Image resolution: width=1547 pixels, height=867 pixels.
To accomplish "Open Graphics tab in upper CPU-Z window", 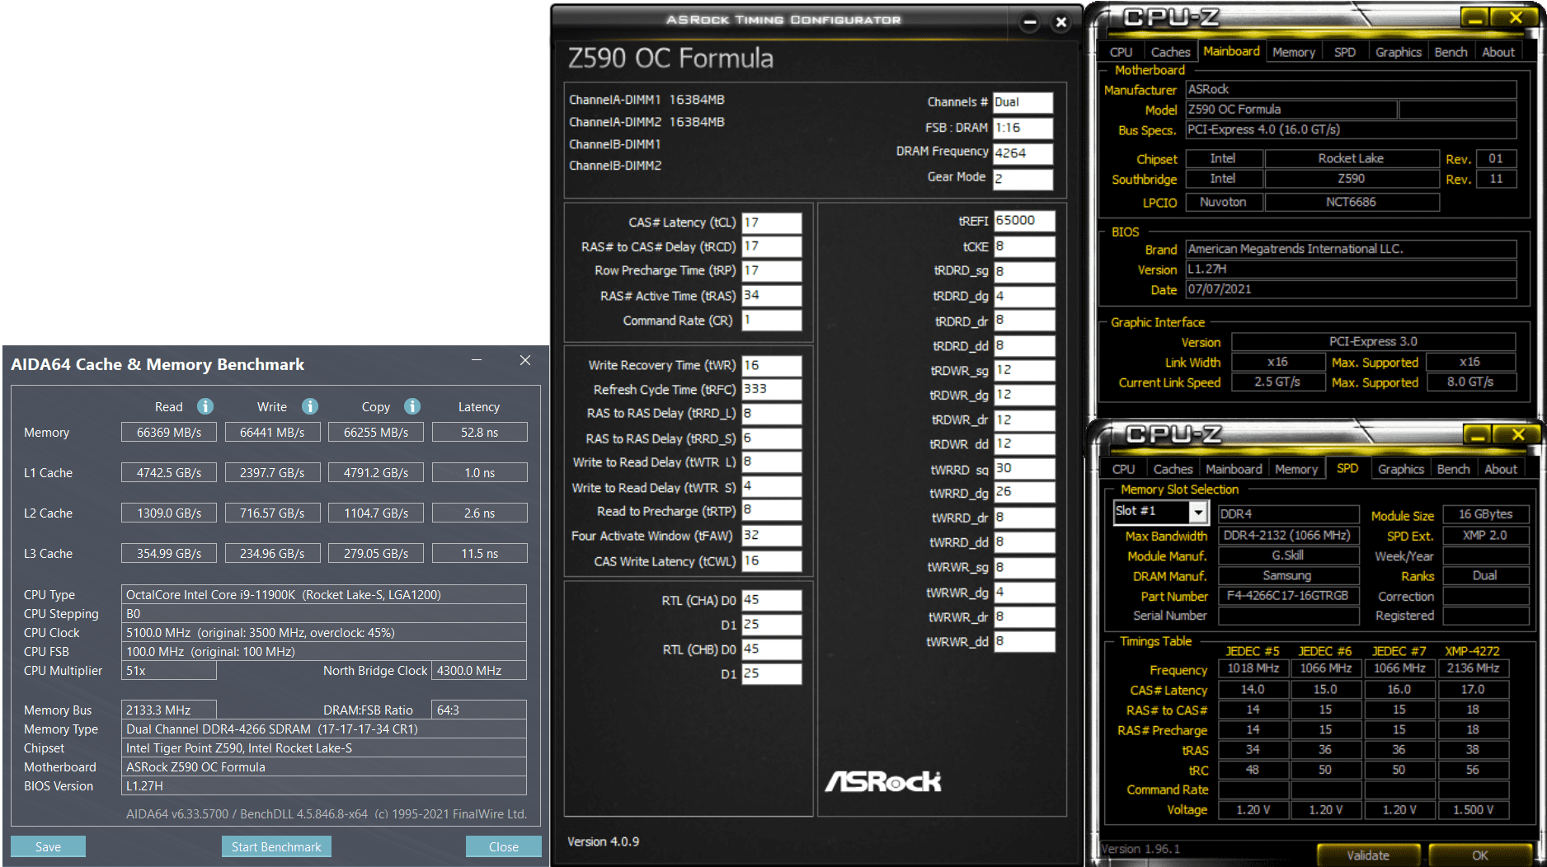I will pyautogui.click(x=1398, y=52).
